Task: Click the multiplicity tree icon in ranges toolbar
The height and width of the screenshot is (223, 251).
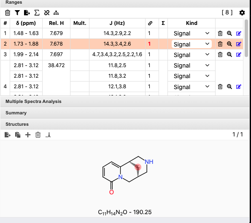Action: coord(56,13)
